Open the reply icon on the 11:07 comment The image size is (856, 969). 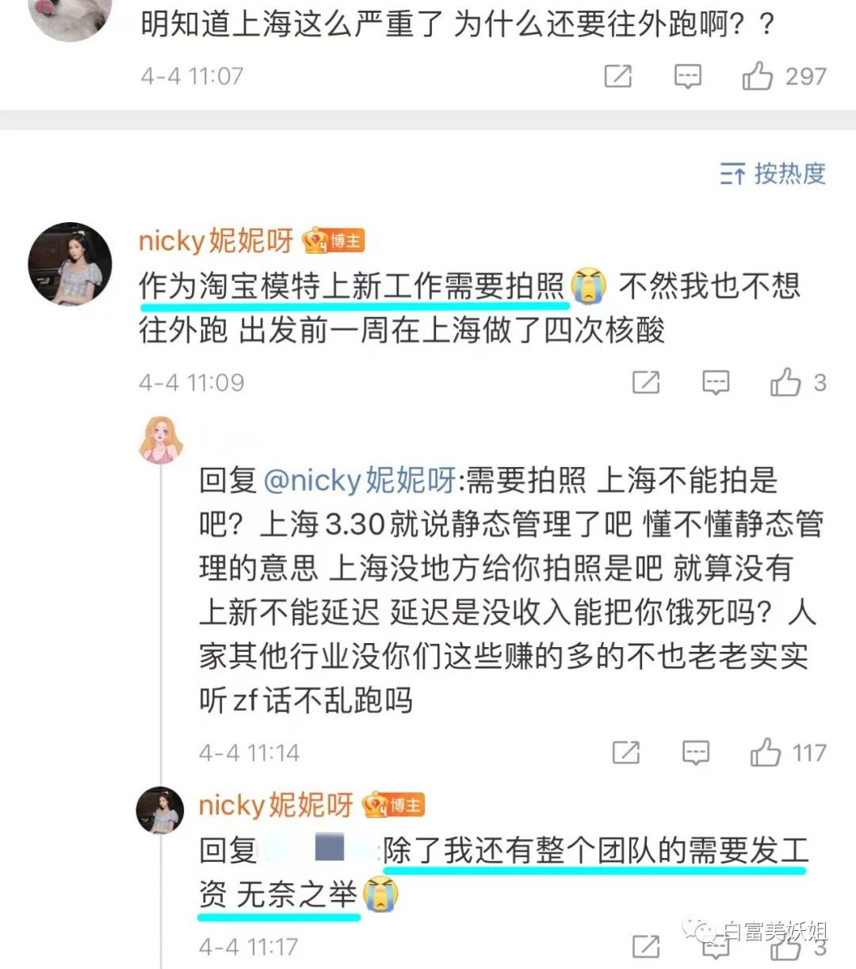[x=687, y=76]
